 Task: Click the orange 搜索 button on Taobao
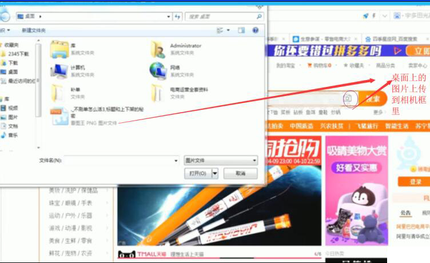click(x=373, y=99)
